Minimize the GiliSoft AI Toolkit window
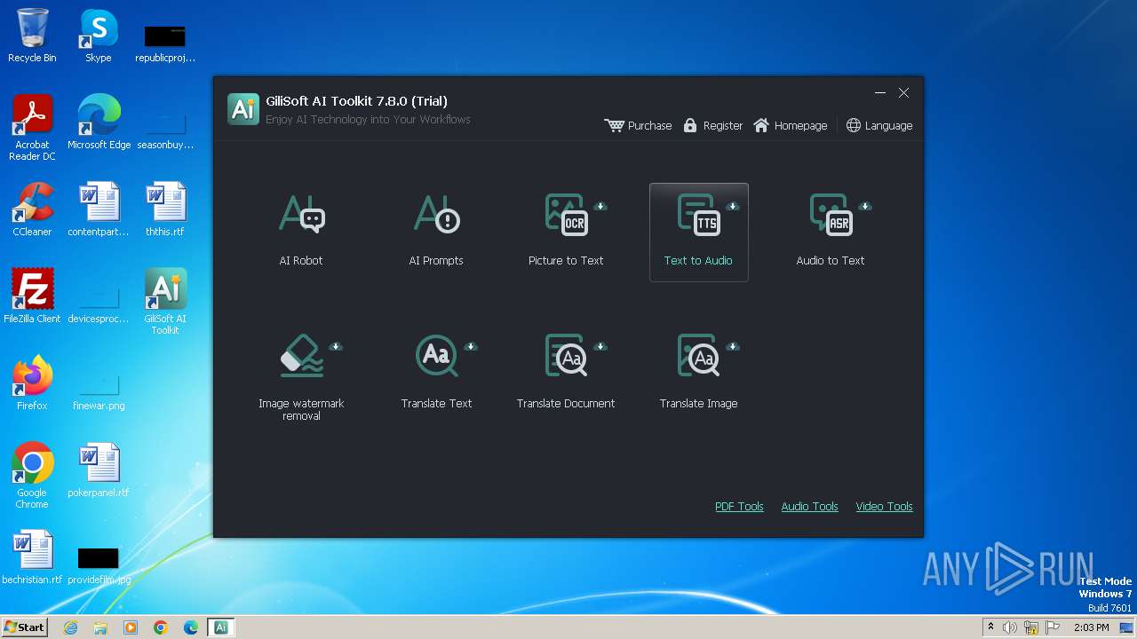Screen dimensions: 1137x639 point(880,93)
